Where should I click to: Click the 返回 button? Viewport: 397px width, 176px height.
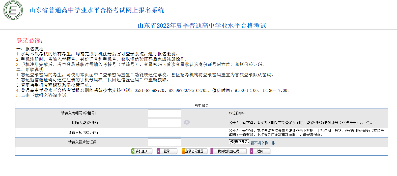click(260, 151)
